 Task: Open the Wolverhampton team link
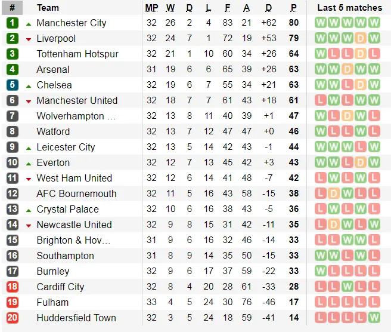pyautogui.click(x=70, y=116)
